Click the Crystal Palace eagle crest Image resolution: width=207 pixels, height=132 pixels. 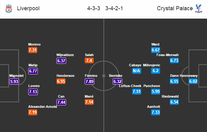(x=199, y=8)
